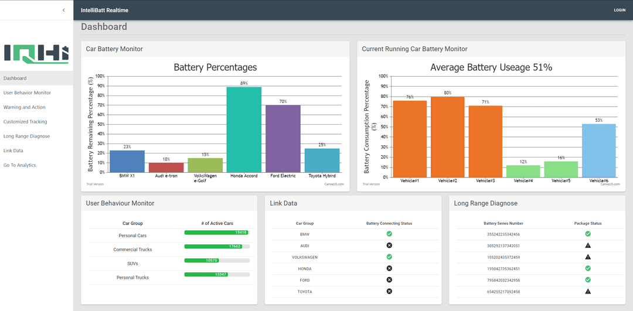The width and height of the screenshot is (633, 311).
Task: Open User Behavior Monitor menu item
Action: [x=36, y=93]
